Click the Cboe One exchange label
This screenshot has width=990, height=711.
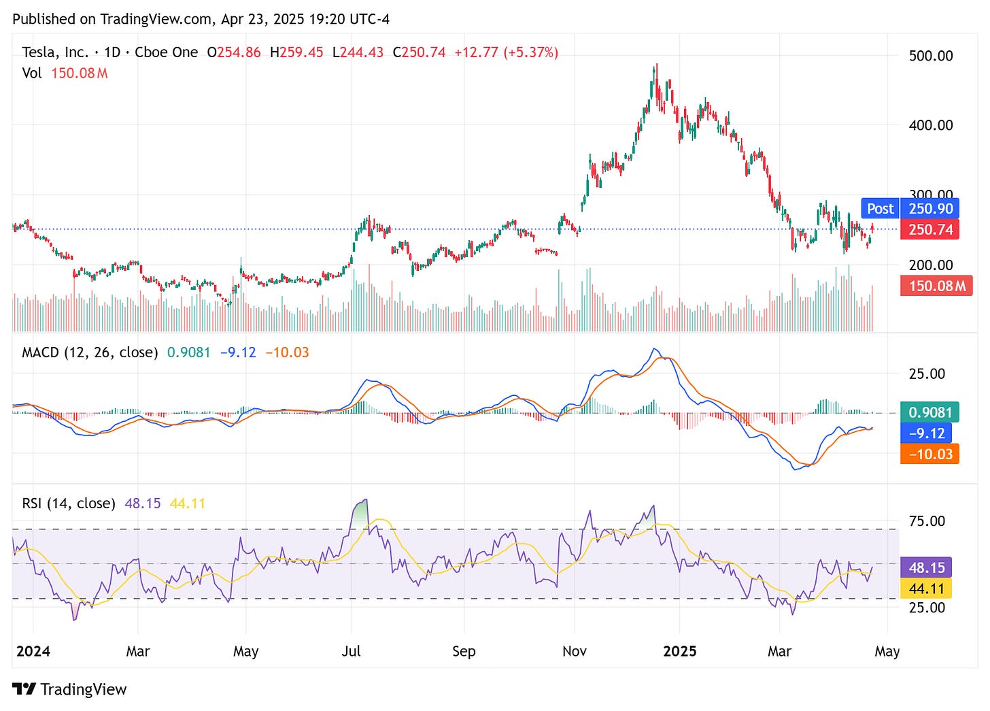click(x=167, y=52)
